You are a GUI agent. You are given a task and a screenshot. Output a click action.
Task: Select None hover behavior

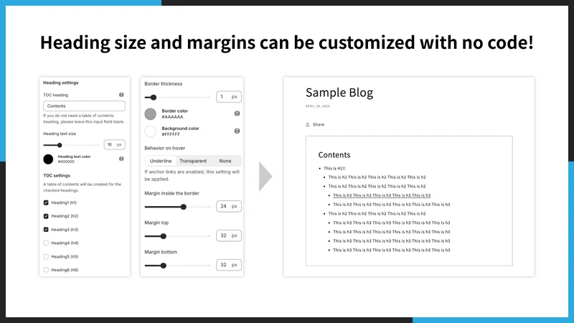pos(225,161)
